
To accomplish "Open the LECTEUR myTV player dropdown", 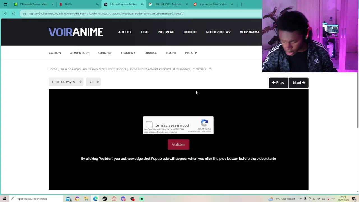I will [66, 82].
